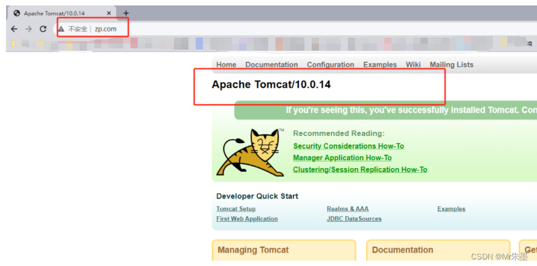Open the Mailing Lists navigation link
The width and height of the screenshot is (537, 266).
pos(451,65)
